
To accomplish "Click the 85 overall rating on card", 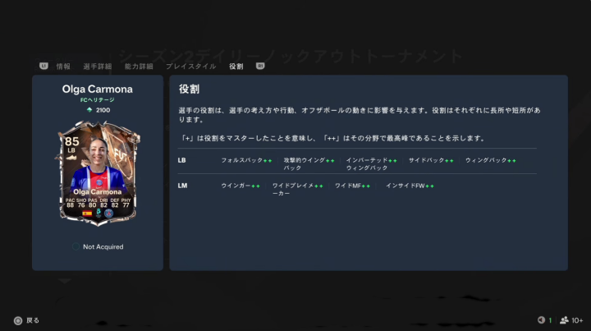I will pyautogui.click(x=71, y=141).
